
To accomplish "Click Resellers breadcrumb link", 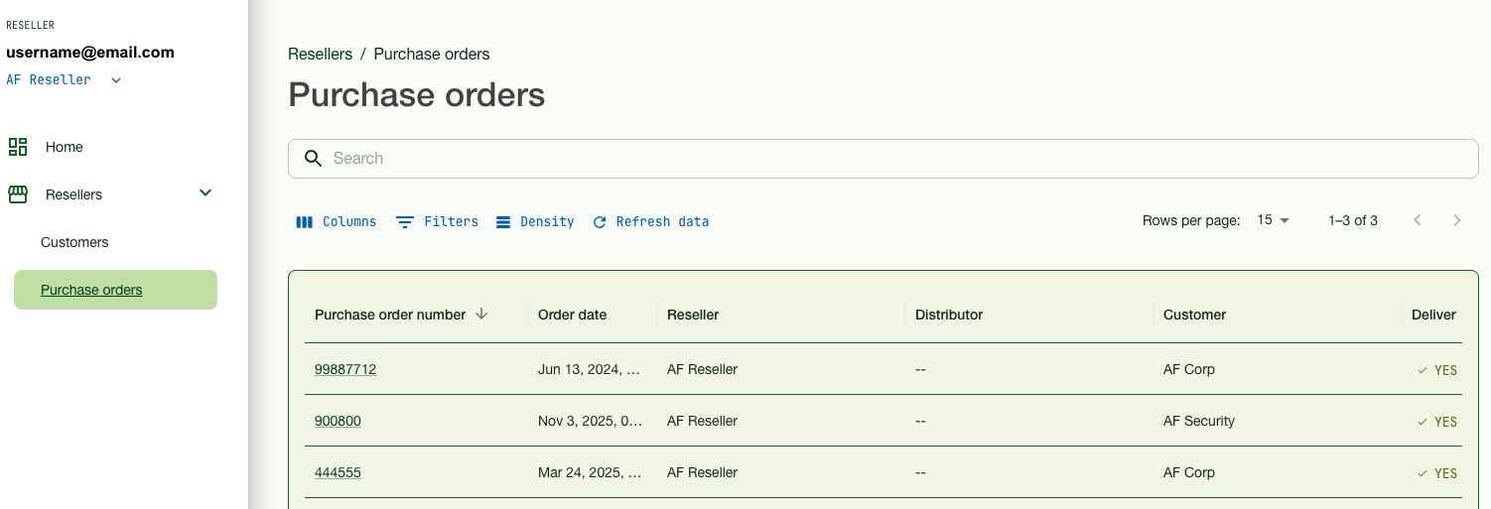I will pyautogui.click(x=320, y=54).
